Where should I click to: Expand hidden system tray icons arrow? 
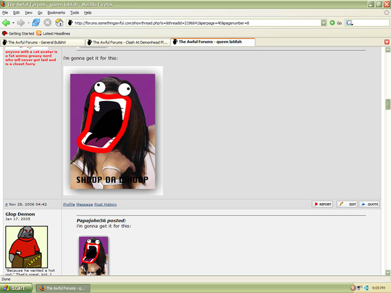pos(352,288)
